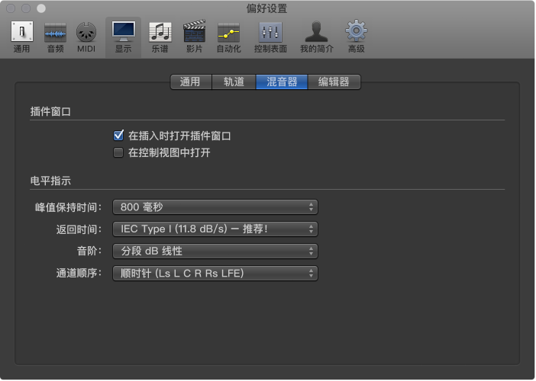The height and width of the screenshot is (381, 536).
Task: Open the 音阶 分段 dB 线性 dropdown
Action: 215,251
